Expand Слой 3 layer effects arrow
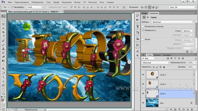This screenshot has width=198, height=111. coord(194,75)
